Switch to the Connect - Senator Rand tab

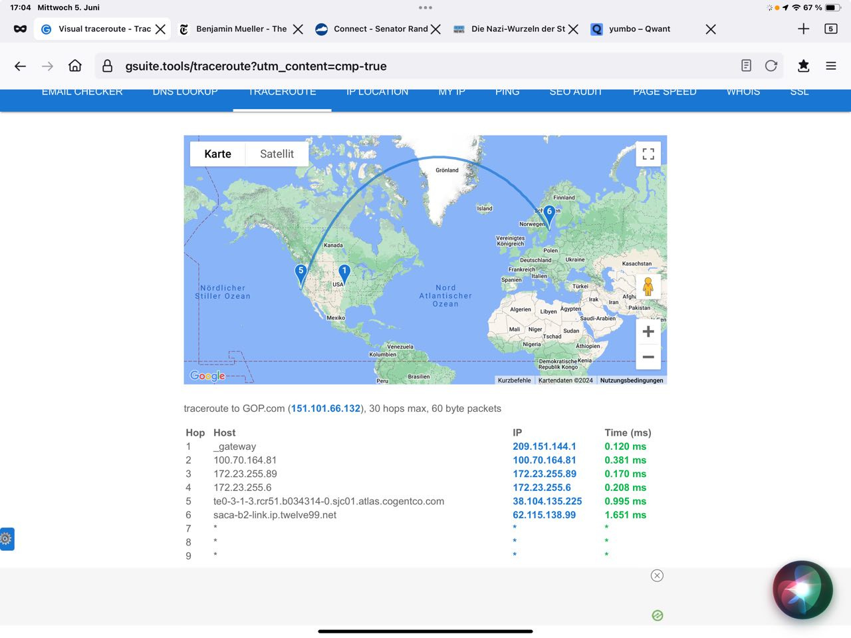pyautogui.click(x=378, y=29)
